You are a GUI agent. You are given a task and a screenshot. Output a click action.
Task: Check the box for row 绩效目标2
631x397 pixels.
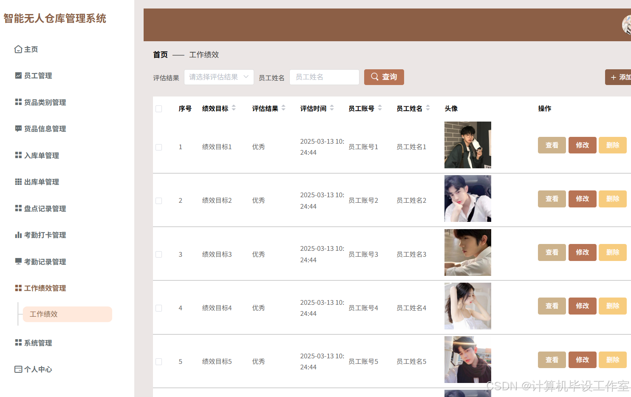tap(159, 201)
